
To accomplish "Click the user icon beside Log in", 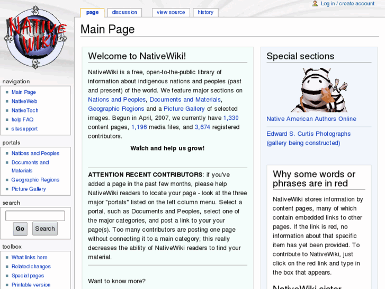I will click(315, 3).
